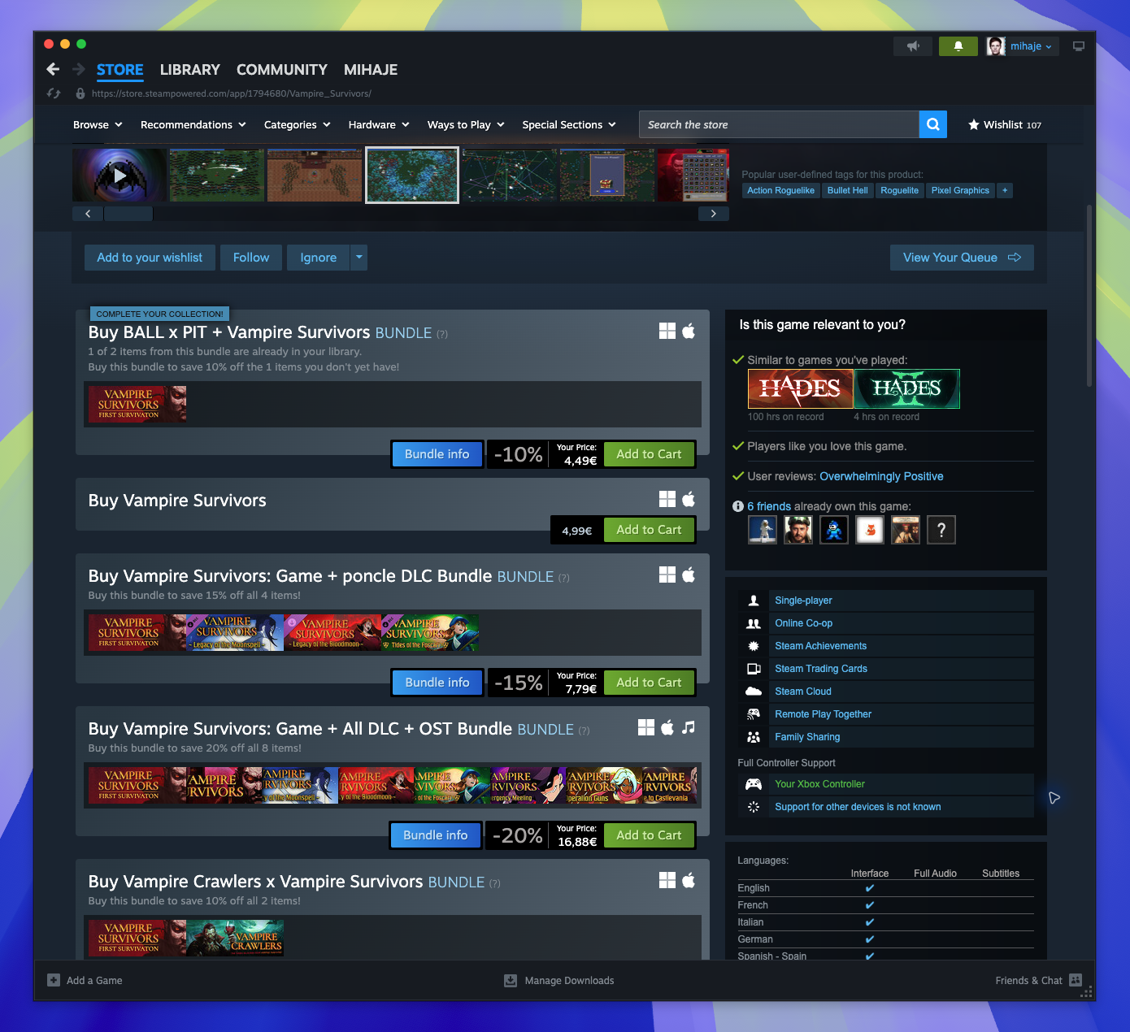
Task: Click the Hades II game capsule
Action: (x=907, y=388)
